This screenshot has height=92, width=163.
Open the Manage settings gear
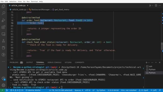click(3, 85)
